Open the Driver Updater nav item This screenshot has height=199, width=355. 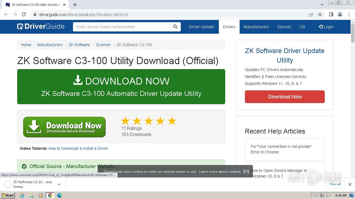coord(202,27)
